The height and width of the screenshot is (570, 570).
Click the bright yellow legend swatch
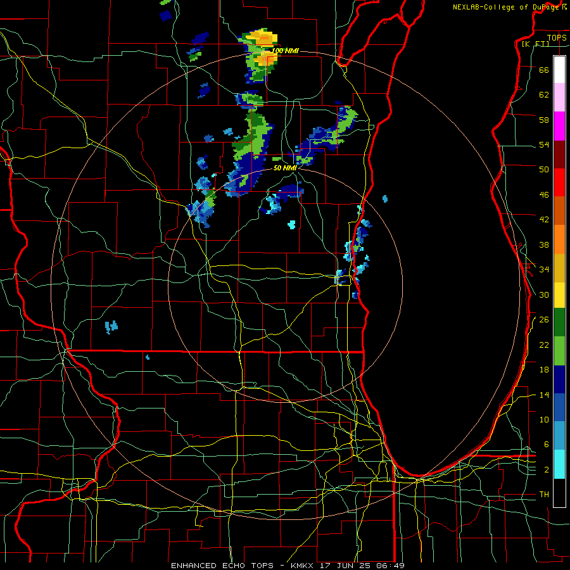tap(559, 294)
